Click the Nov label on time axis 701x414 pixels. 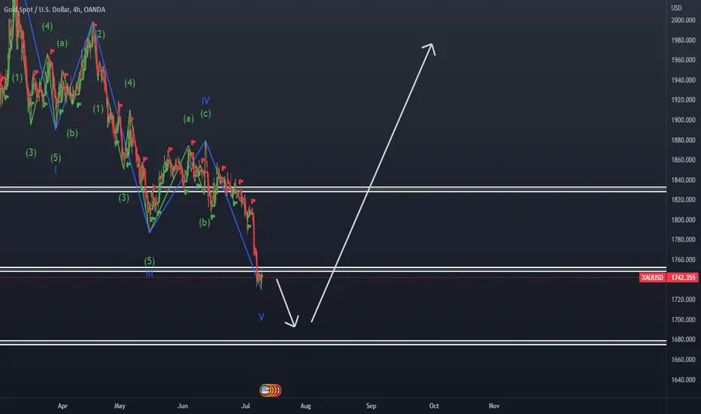pyautogui.click(x=493, y=406)
